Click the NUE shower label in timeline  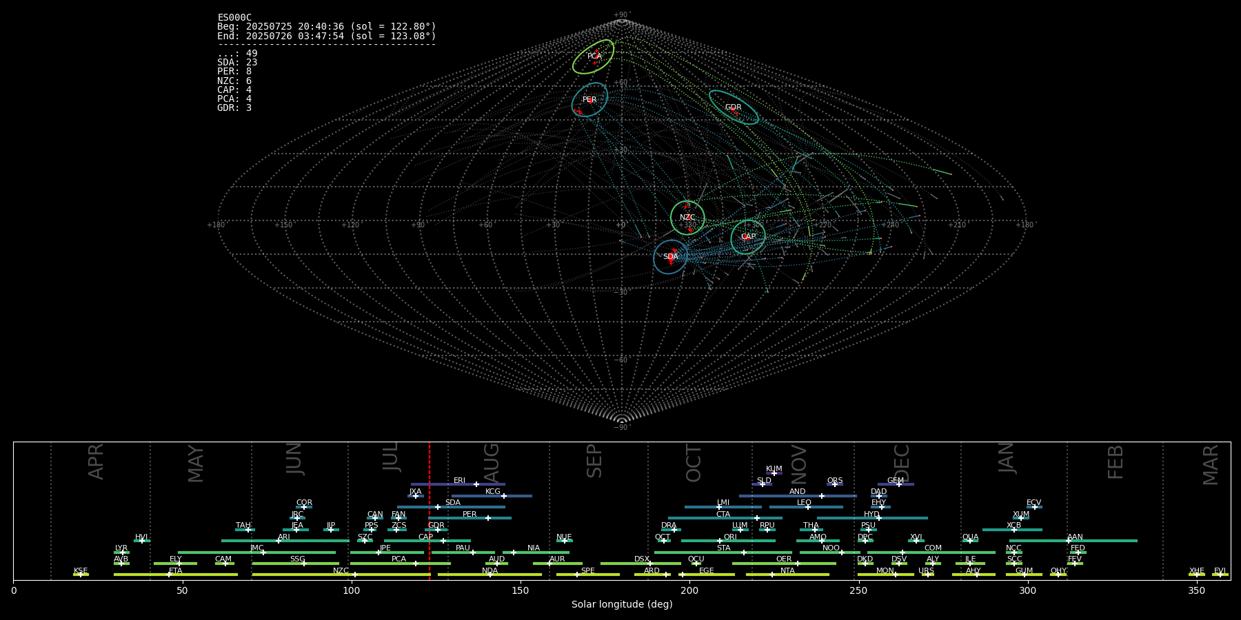point(564,537)
